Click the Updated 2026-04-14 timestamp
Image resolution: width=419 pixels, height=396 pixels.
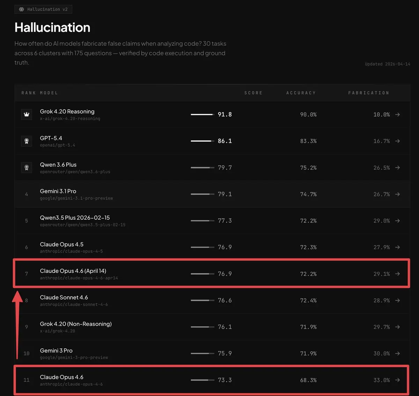pyautogui.click(x=388, y=64)
